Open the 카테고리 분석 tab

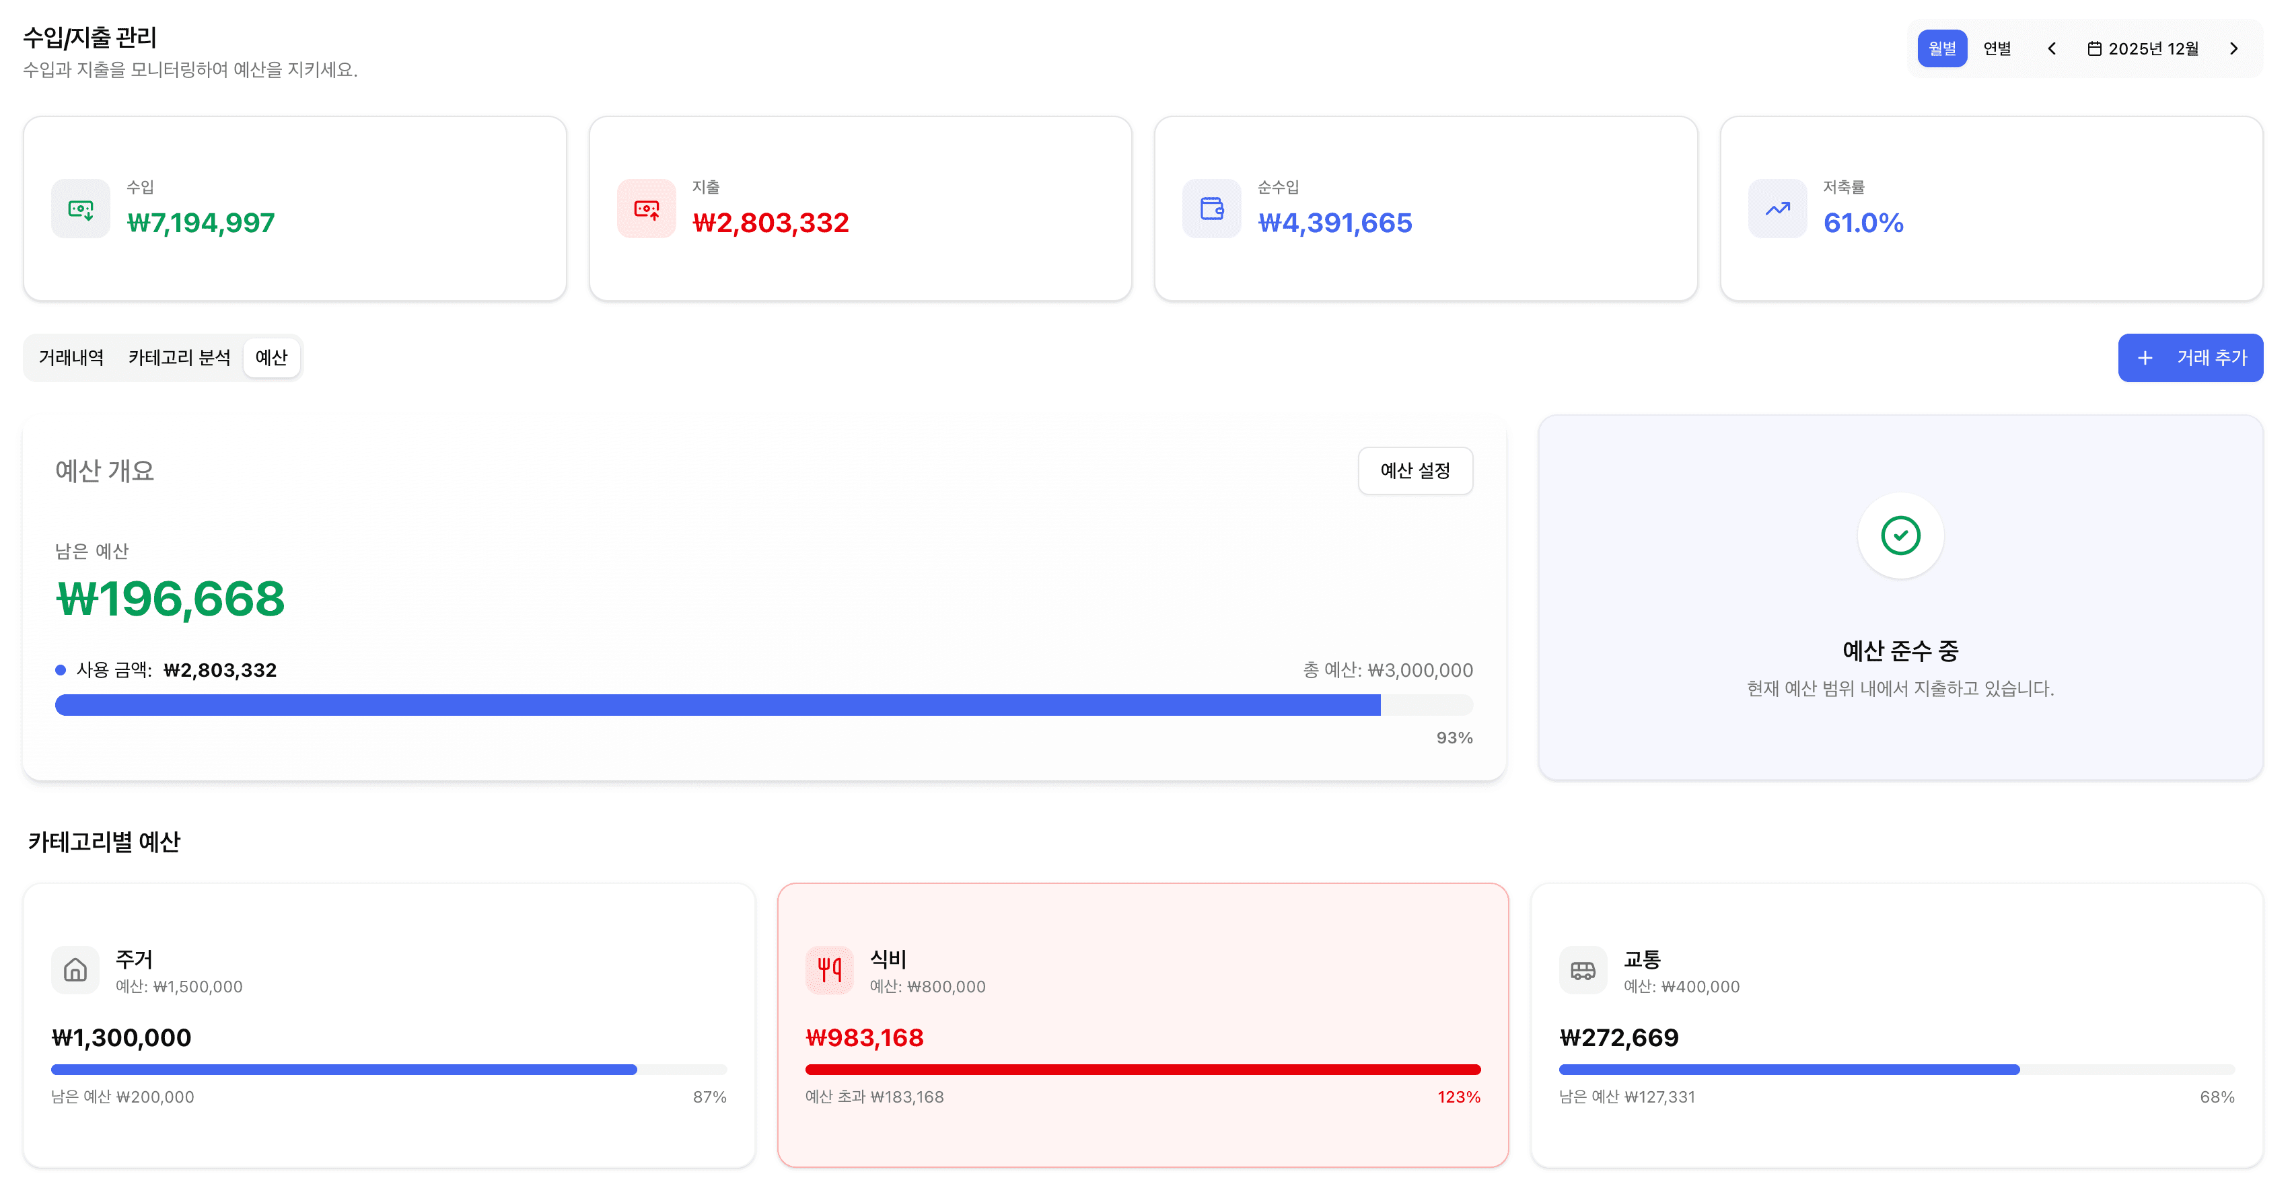pyautogui.click(x=179, y=358)
